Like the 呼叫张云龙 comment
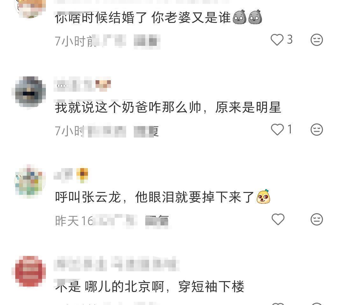 pos(278,219)
